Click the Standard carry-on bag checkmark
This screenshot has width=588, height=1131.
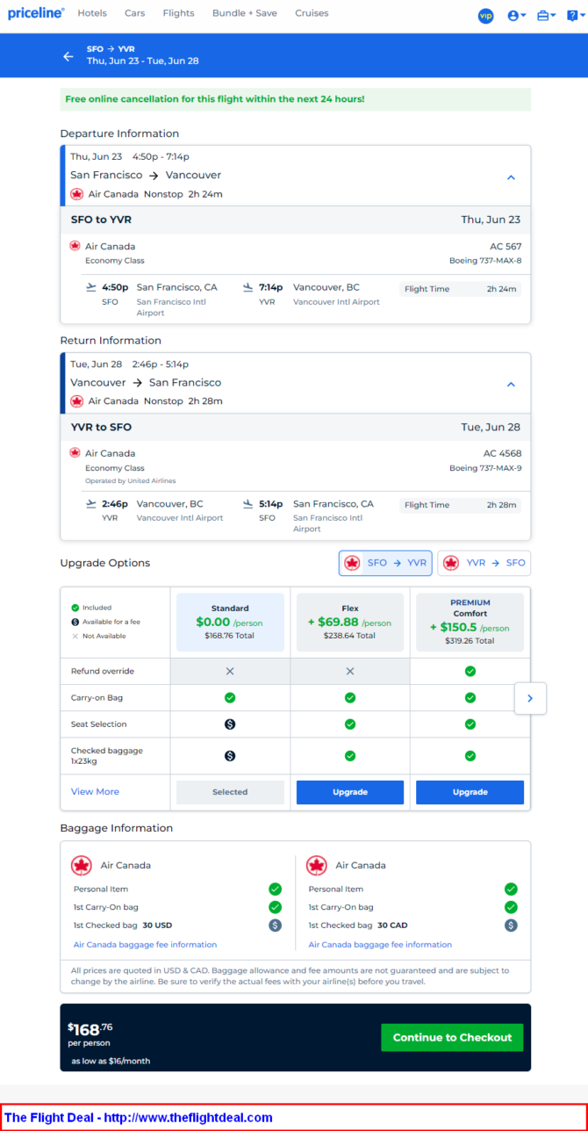pyautogui.click(x=230, y=697)
